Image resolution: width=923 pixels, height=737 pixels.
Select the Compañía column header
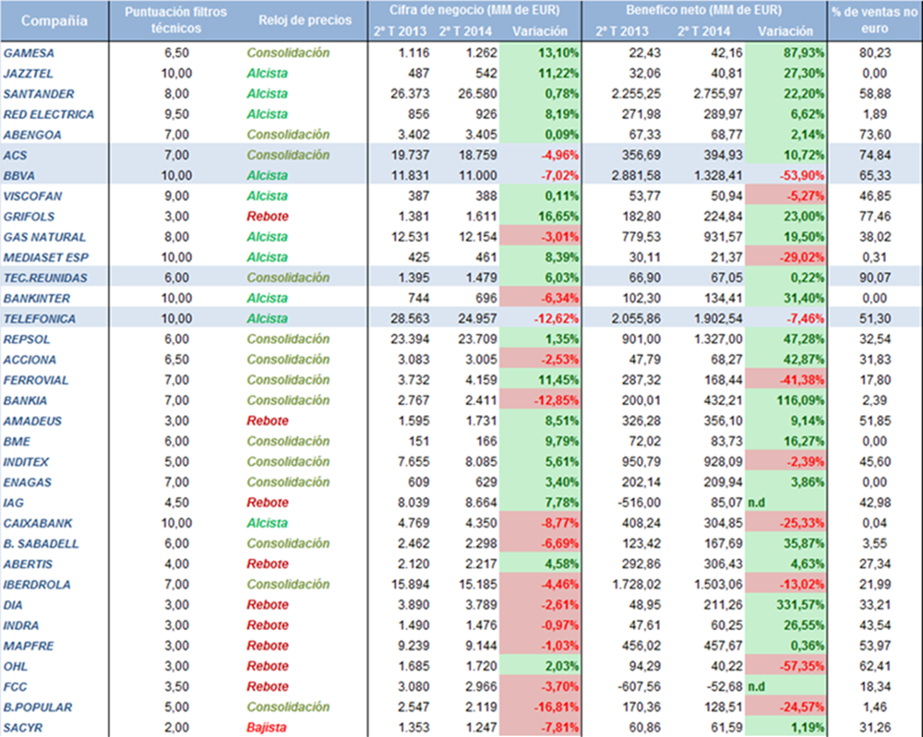(x=54, y=20)
